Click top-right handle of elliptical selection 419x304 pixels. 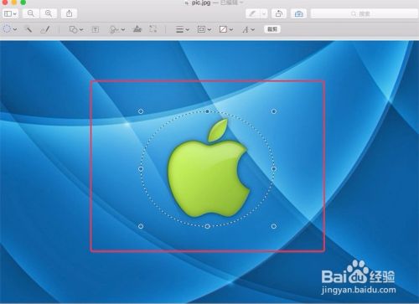(274, 111)
